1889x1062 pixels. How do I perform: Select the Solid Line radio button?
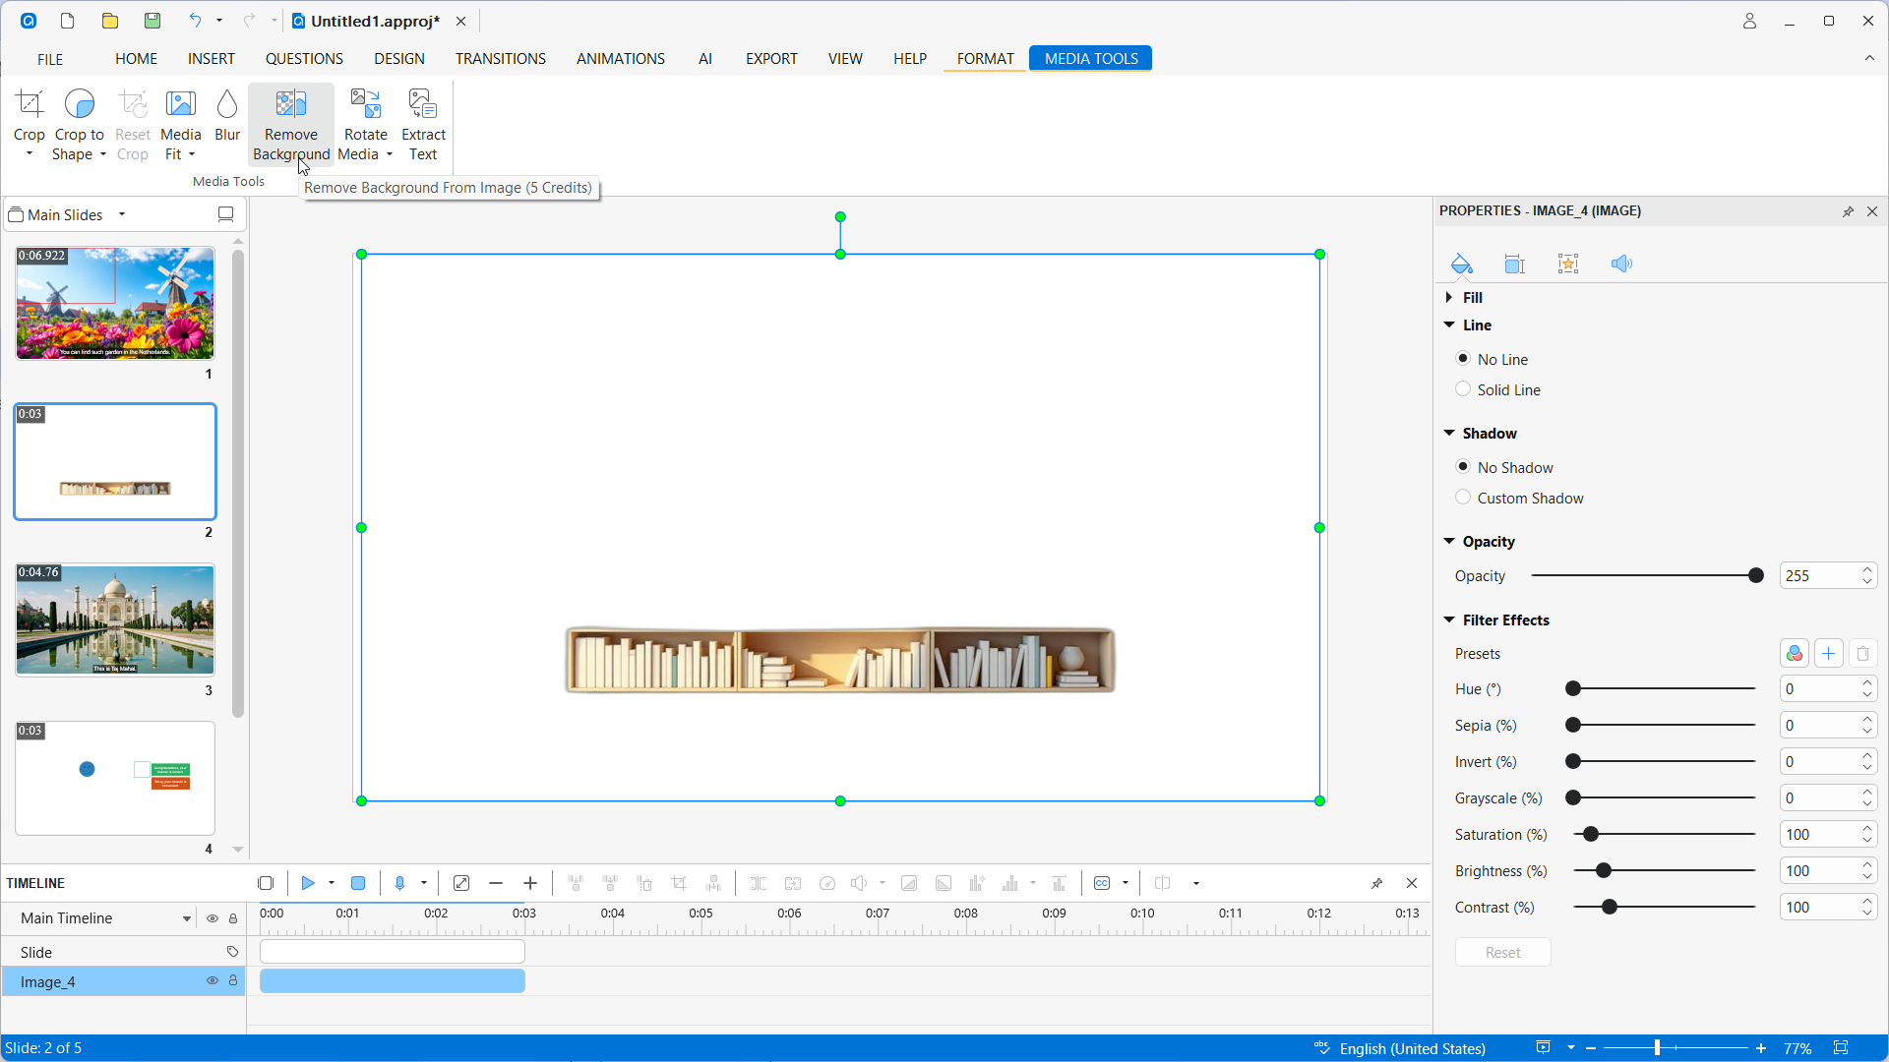coord(1463,389)
